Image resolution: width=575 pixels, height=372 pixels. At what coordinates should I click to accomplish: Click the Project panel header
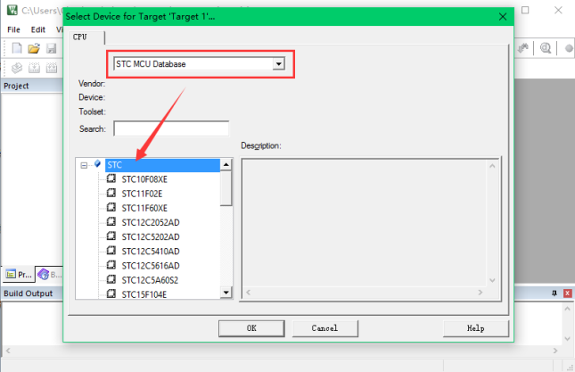point(32,86)
